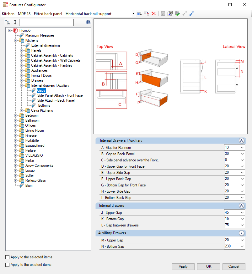The height and width of the screenshot is (274, 252).
Task: Enable Apply to the selected items checkbox
Action: 7,257
